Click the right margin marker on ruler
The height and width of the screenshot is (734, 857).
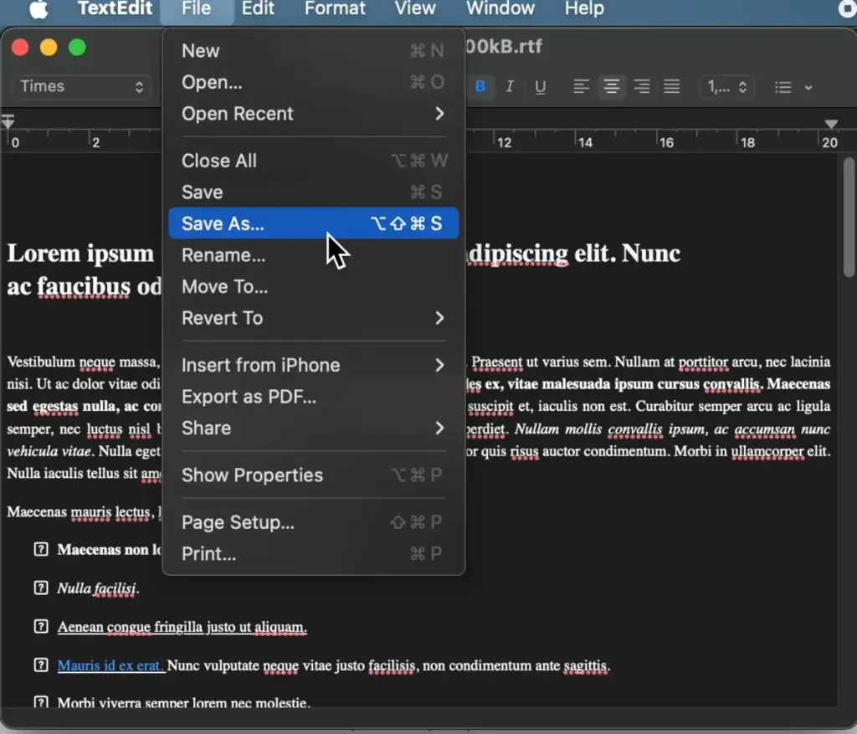[831, 124]
